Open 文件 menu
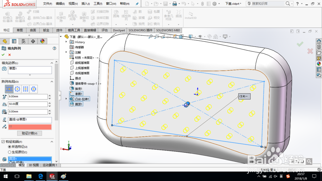 tap(47, 4)
